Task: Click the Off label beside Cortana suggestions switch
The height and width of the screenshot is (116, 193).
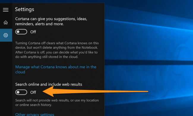Action: pos(33,32)
